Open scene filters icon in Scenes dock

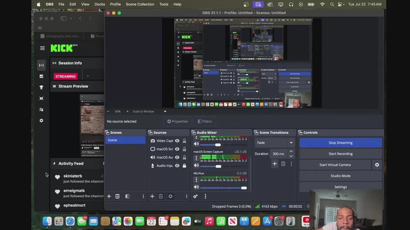click(127, 196)
